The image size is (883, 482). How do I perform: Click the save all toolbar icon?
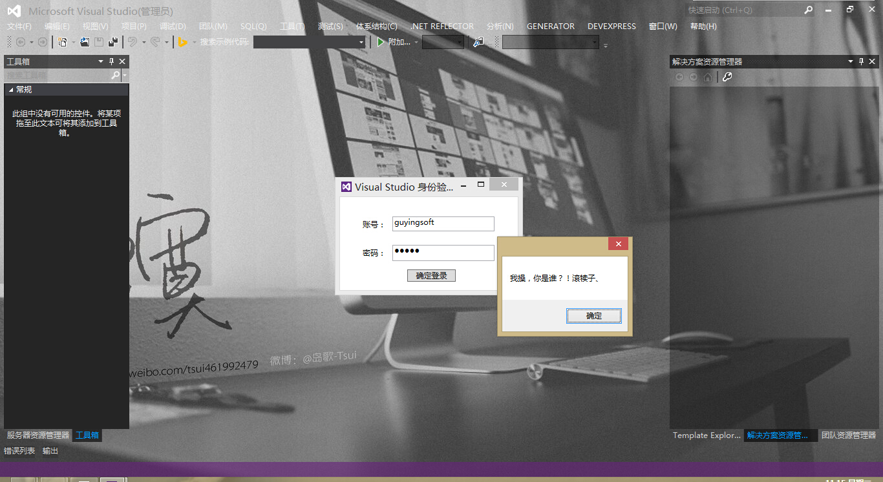[113, 42]
